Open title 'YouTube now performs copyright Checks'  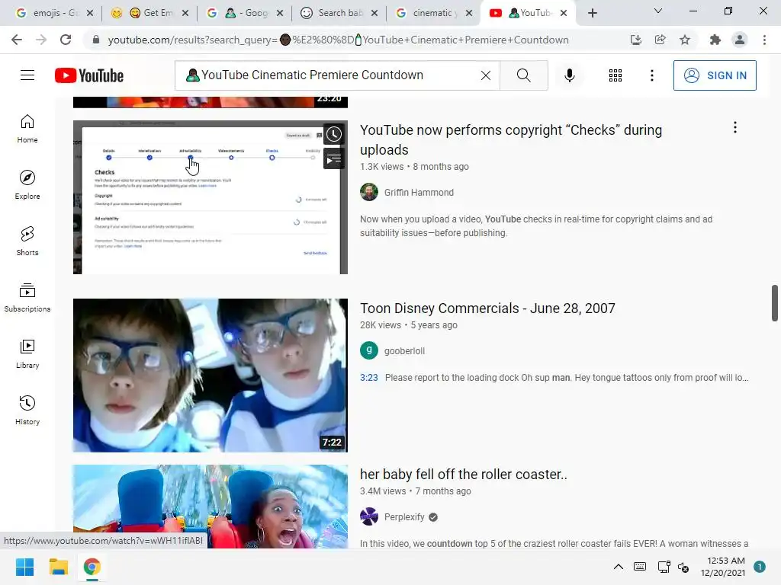tap(511, 140)
